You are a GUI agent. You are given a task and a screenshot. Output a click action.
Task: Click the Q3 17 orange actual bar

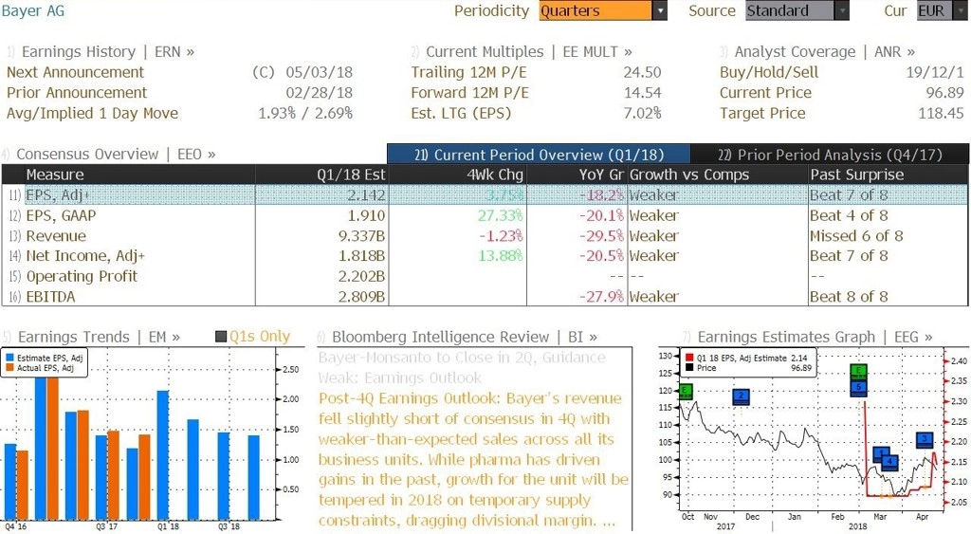[x=114, y=475]
